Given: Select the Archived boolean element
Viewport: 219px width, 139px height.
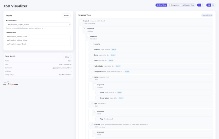Looking at the screenshot, I should click(97, 49).
